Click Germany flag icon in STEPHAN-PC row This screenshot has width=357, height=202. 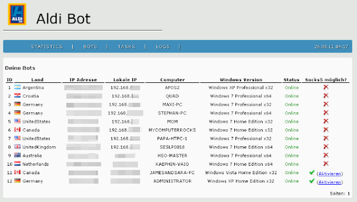coord(17,112)
